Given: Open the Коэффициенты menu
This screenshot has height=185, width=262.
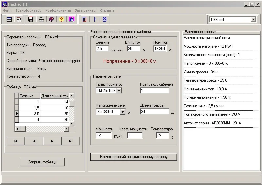Looking at the screenshot, I should pos(58,10).
